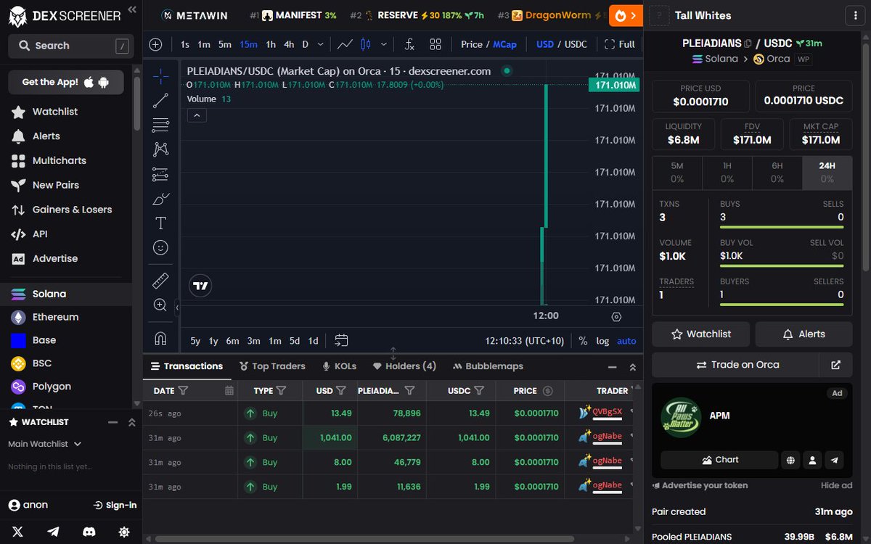Open the Fibonacci retracement tool

160,125
